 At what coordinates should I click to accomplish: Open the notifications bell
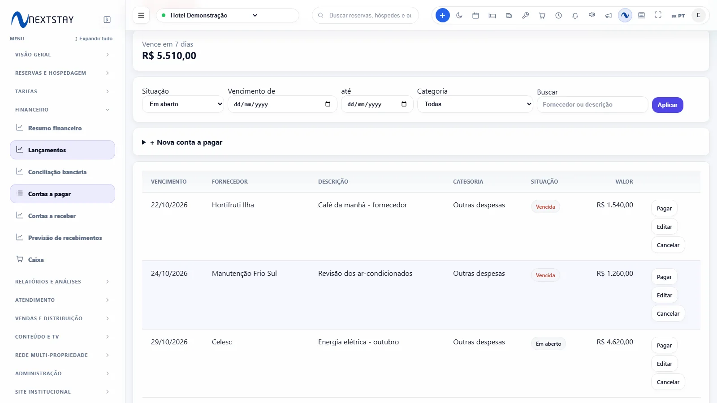point(575,15)
